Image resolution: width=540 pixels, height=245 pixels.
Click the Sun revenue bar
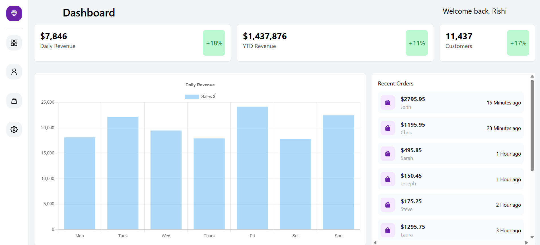coord(339,172)
